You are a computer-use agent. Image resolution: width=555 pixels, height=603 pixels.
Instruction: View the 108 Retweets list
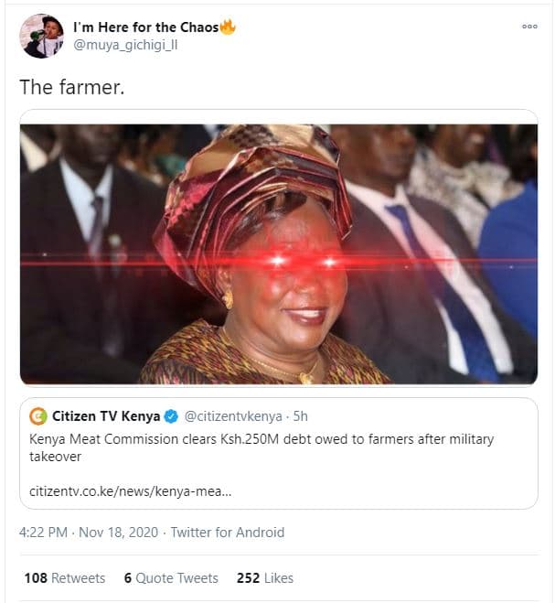click(64, 578)
